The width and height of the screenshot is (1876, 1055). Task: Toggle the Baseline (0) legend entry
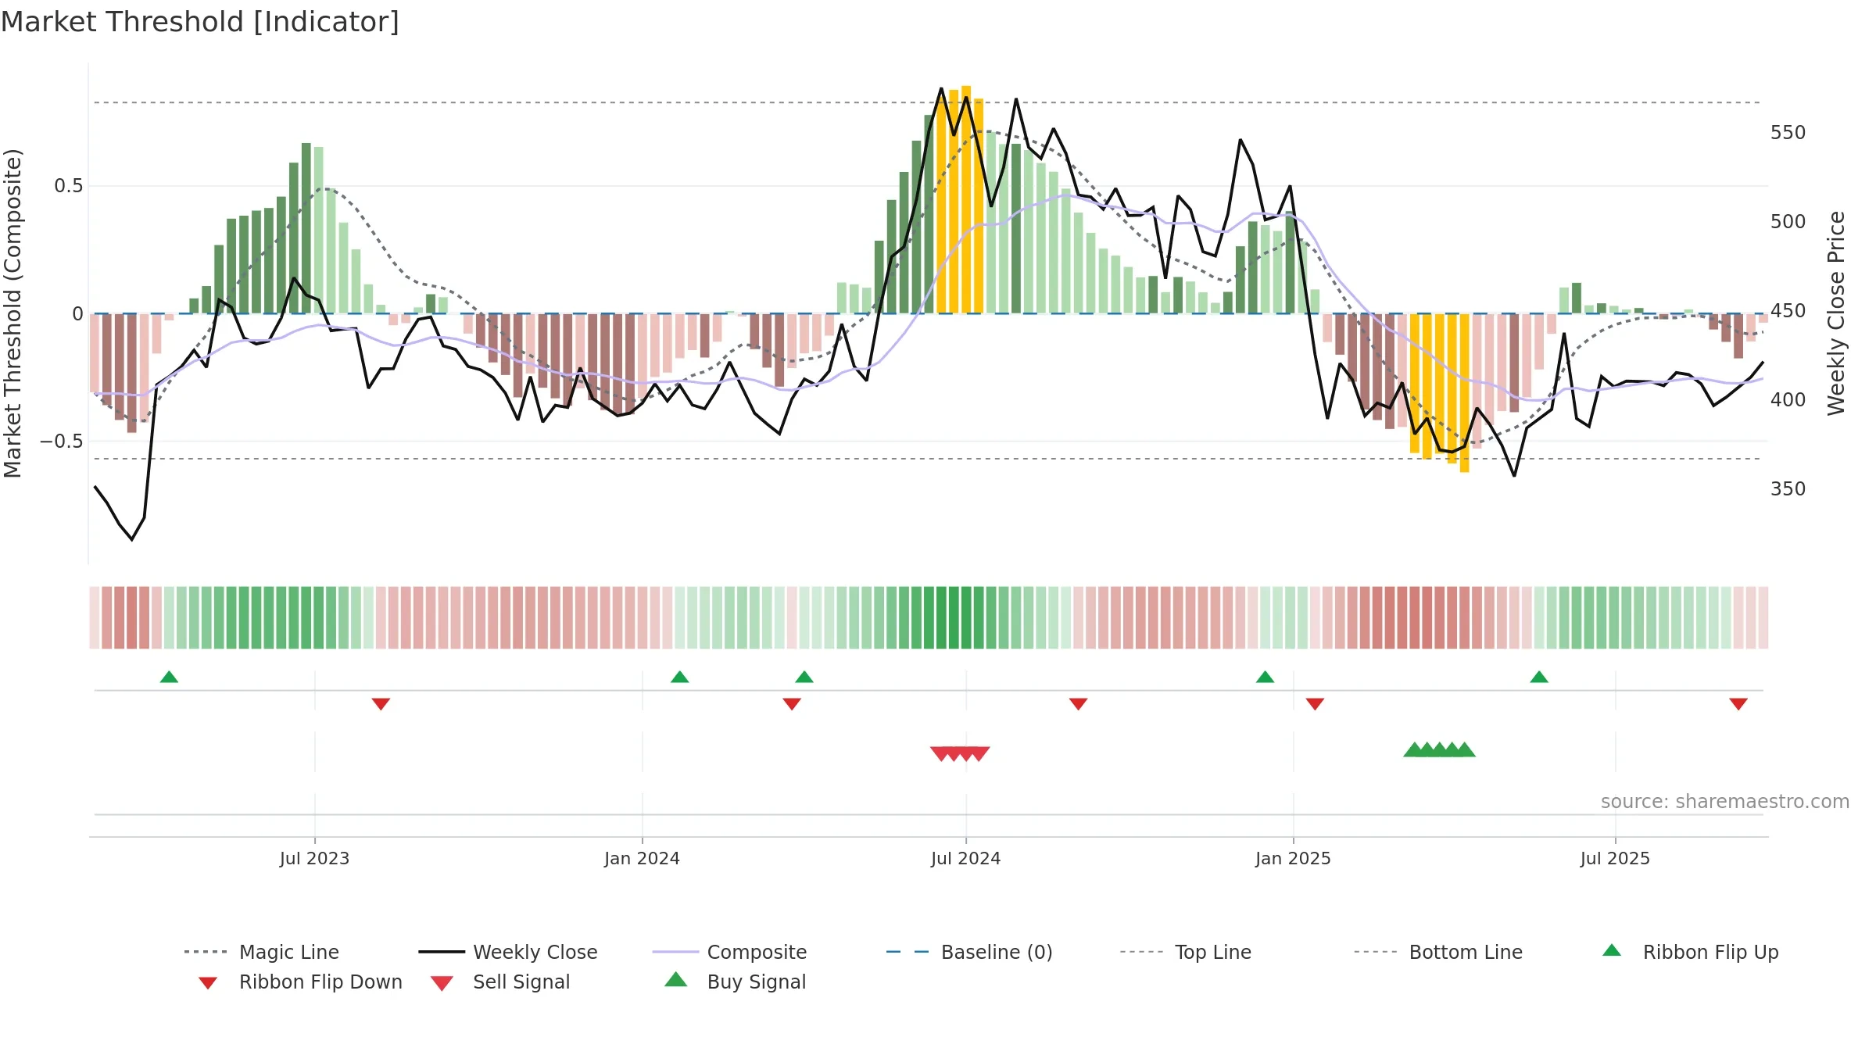click(x=970, y=952)
